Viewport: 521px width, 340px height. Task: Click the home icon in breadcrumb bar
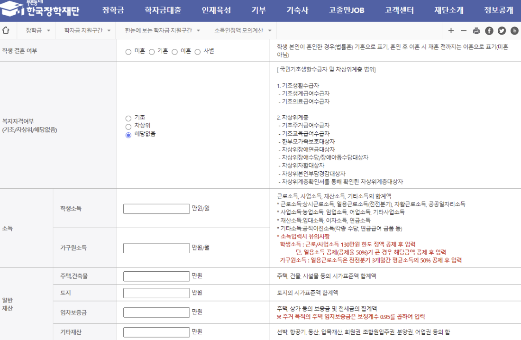point(6,30)
